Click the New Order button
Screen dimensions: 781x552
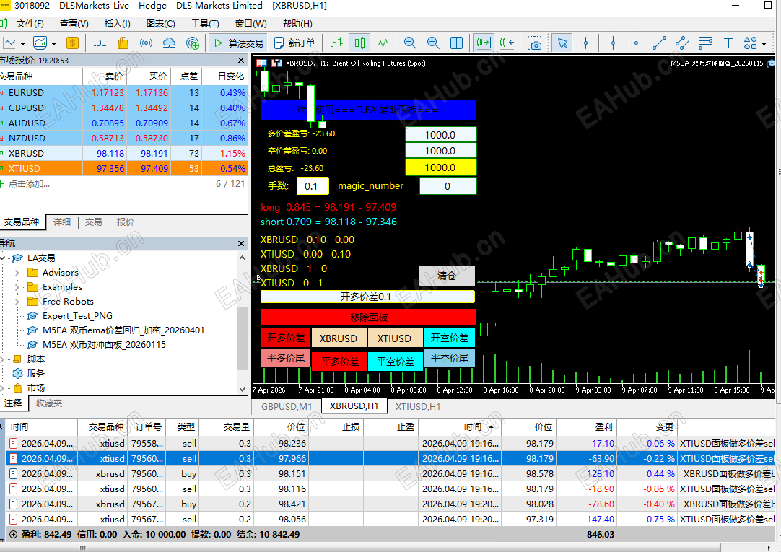[x=294, y=43]
